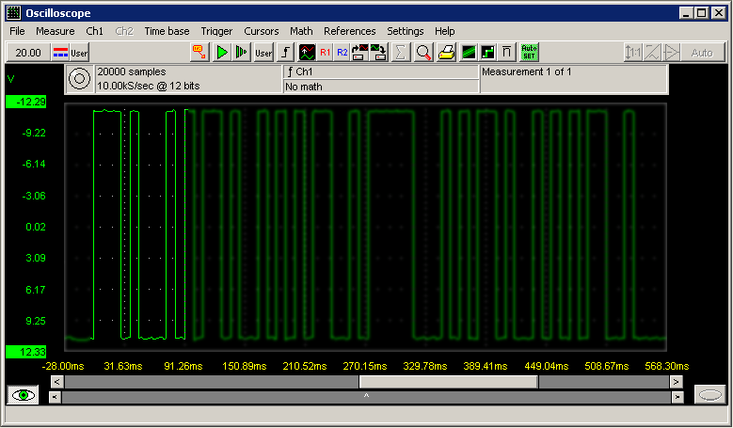Click the printer icon
This screenshot has width=733, height=428.
446,53
